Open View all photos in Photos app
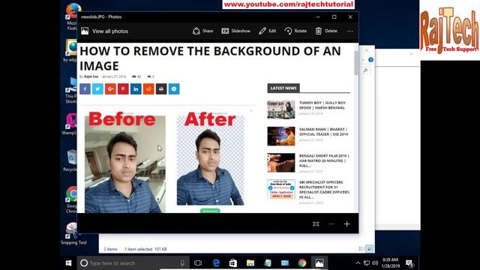 (104, 31)
